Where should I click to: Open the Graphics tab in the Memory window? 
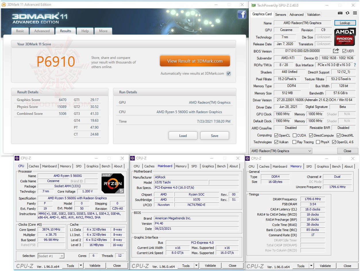(323, 166)
